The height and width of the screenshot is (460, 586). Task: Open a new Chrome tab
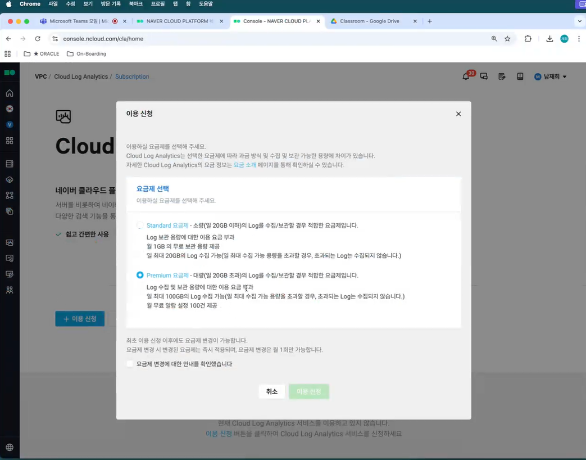(430, 21)
